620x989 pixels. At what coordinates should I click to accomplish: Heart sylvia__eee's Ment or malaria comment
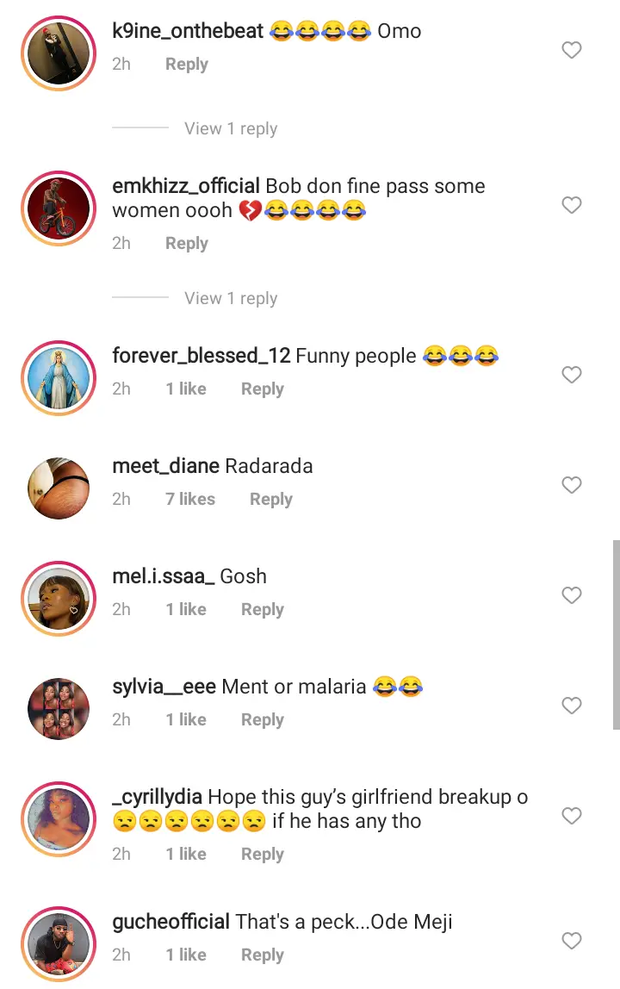[572, 706]
